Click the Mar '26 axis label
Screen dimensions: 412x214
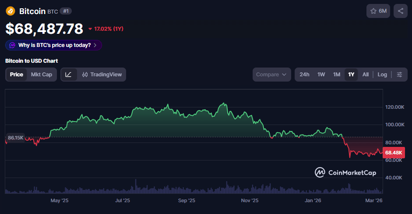coord(373,200)
